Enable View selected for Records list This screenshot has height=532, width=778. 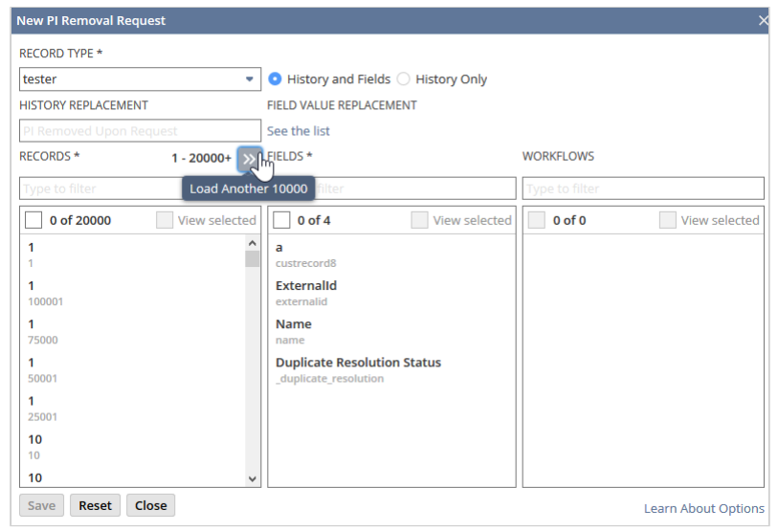tap(166, 220)
